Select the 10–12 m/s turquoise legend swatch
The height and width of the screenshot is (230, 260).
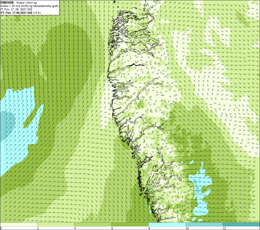click(x=204, y=224)
